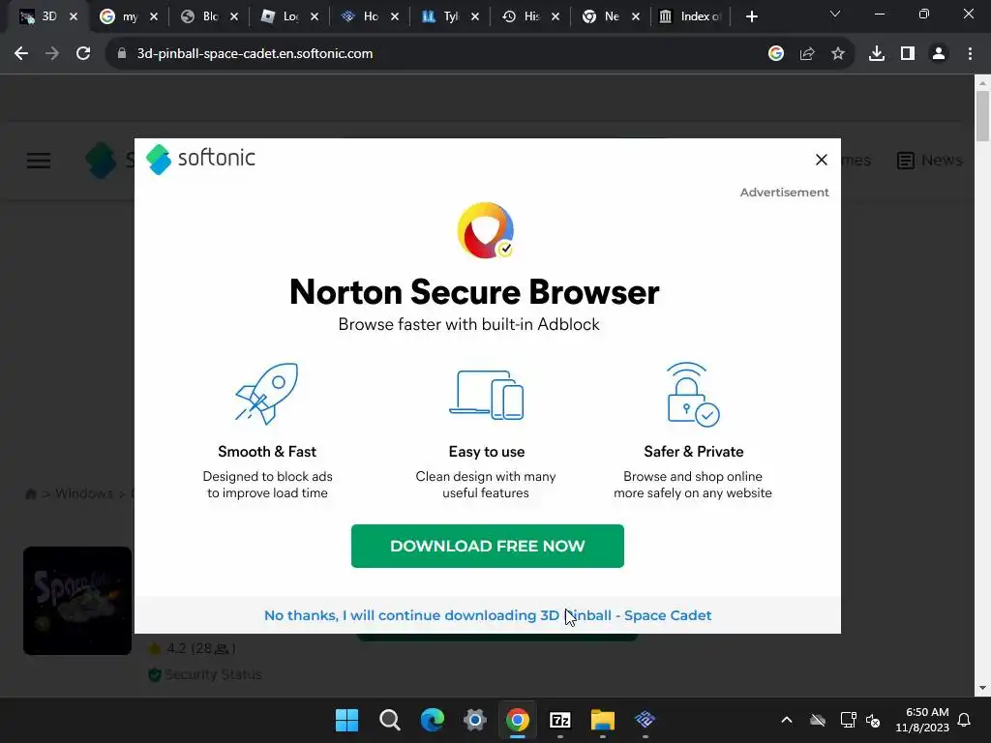This screenshot has width=991, height=743.
Task: Click No thanks continue downloading link
Action: 488,615
